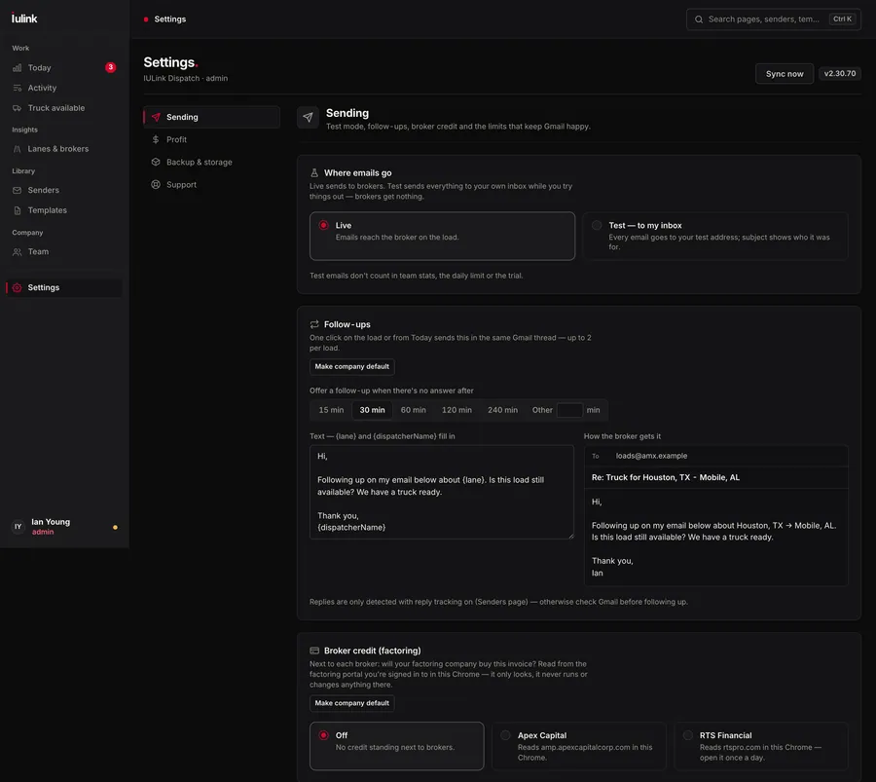This screenshot has height=782, width=876.
Task: Click the Sync now button
Action: [x=785, y=74]
